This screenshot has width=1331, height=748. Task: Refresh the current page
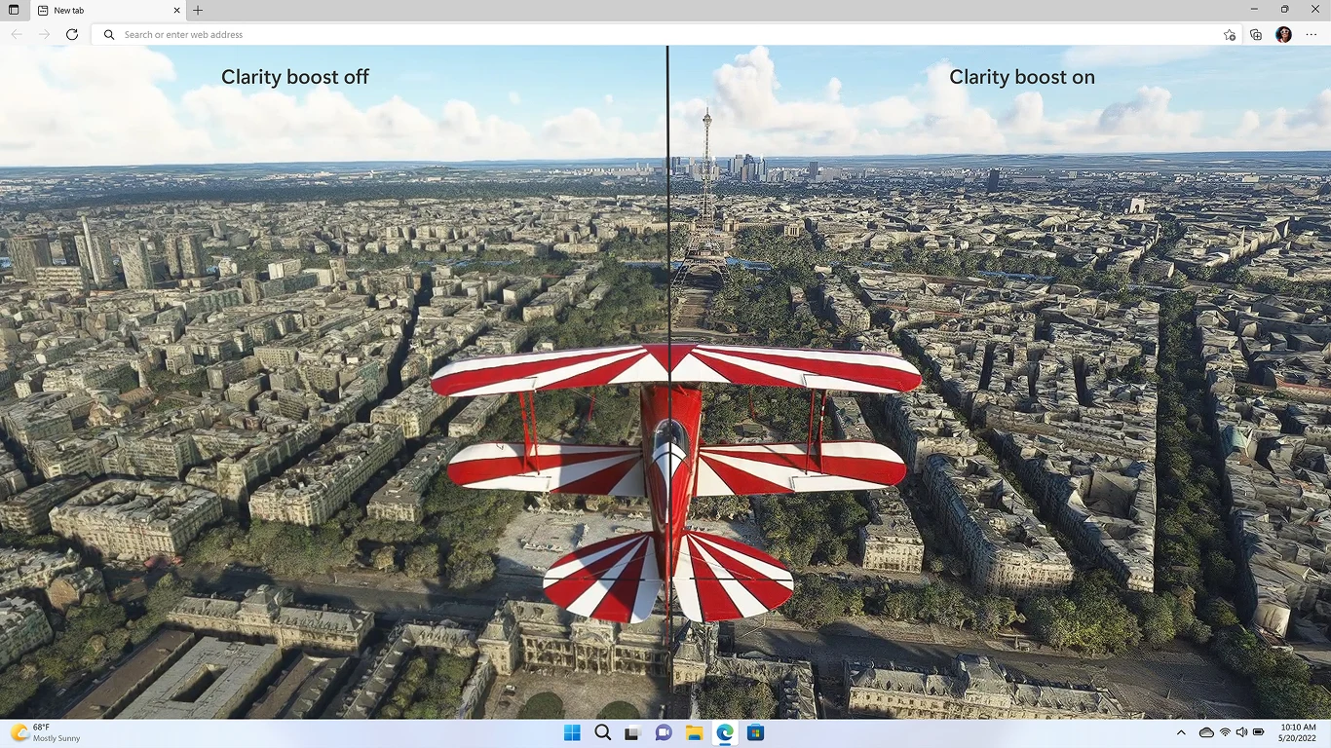tap(72, 34)
